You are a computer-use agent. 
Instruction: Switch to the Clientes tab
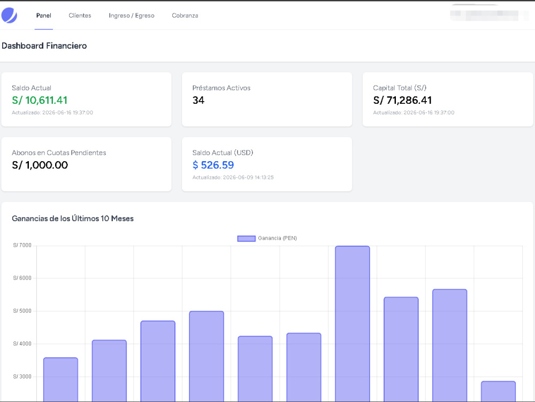[80, 16]
